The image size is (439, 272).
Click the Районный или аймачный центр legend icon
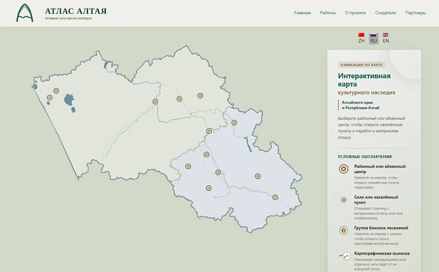pyautogui.click(x=344, y=169)
